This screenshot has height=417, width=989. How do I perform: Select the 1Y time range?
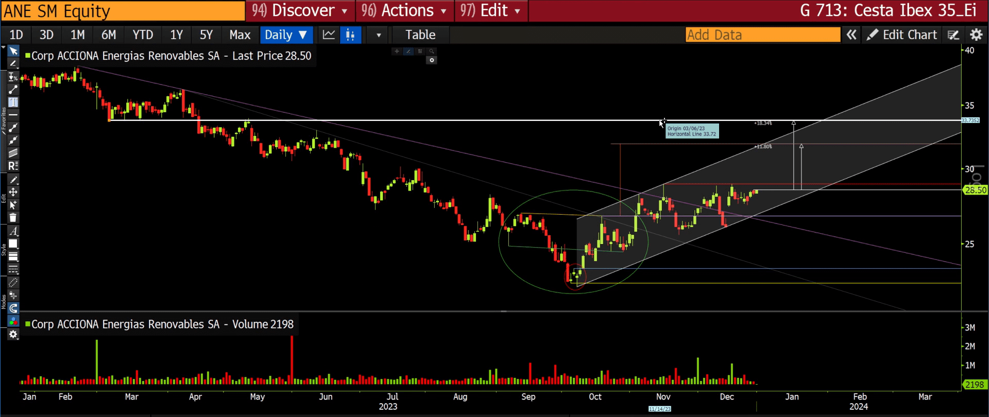[x=177, y=35]
